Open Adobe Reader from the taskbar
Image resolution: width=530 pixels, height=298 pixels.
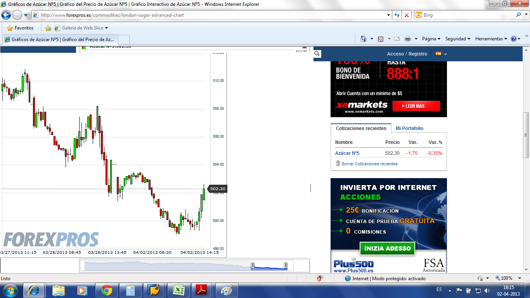[x=202, y=290]
